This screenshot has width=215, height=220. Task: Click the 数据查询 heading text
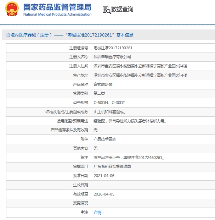tap(122, 9)
